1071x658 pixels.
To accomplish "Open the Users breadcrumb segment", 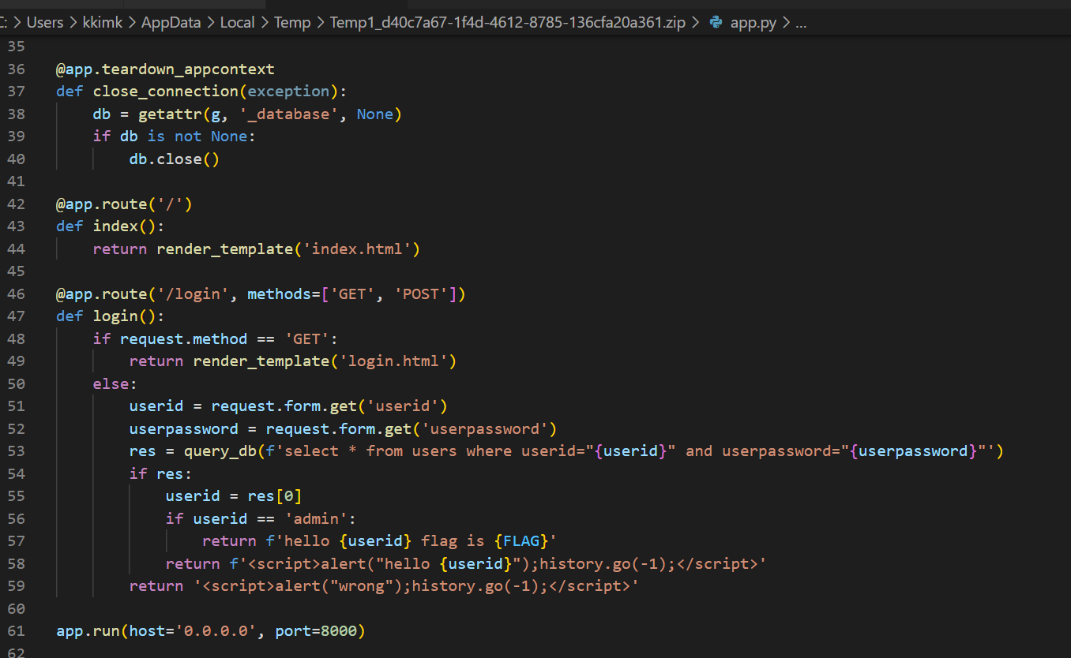I will click(x=45, y=23).
